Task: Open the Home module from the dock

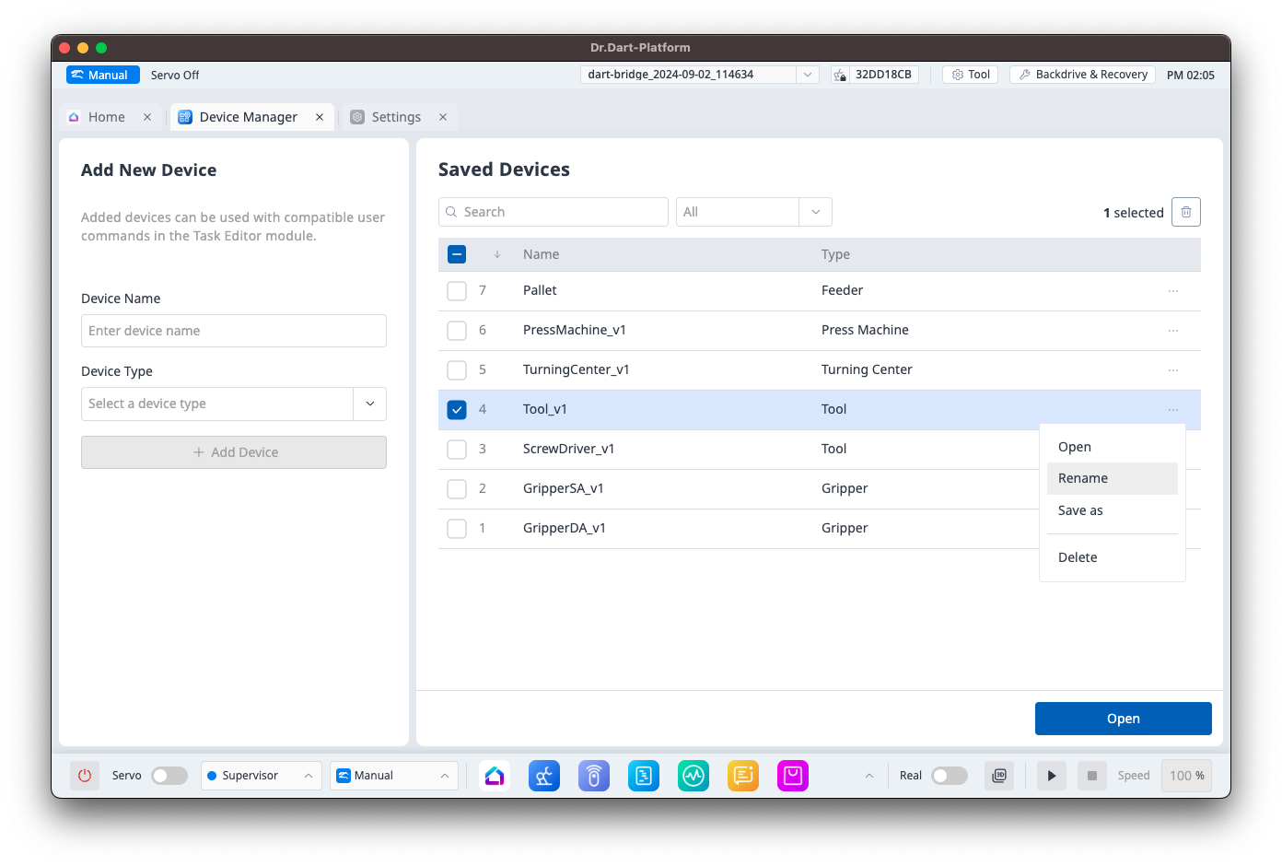Action: (495, 776)
